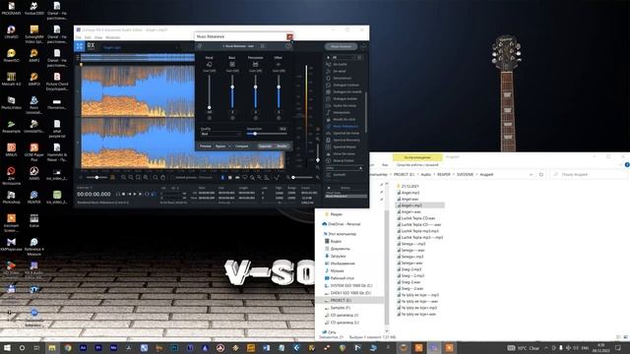Click the REAPER segment in the Explorer breadcrumb
The height and width of the screenshot is (354, 630).
tap(444, 175)
